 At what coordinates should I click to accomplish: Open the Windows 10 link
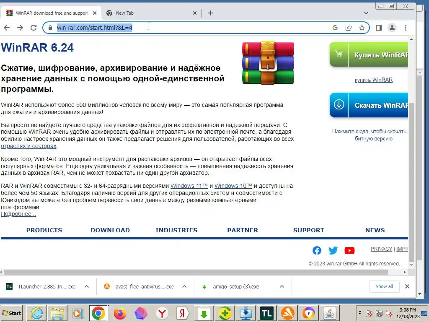233,186
